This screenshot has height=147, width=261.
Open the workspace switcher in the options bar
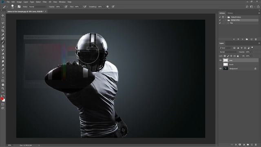[252, 7]
